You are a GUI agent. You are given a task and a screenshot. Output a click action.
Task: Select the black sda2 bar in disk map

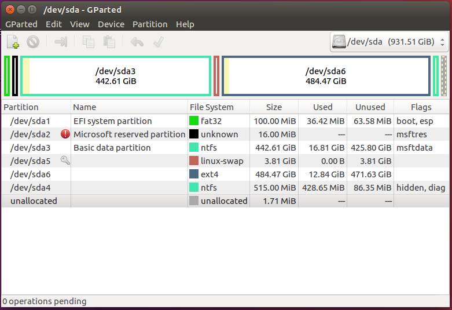point(15,76)
